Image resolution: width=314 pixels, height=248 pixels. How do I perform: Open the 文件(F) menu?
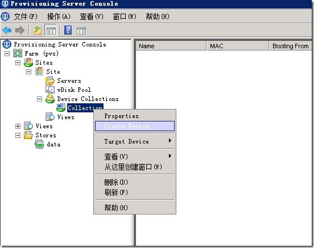tap(26, 16)
